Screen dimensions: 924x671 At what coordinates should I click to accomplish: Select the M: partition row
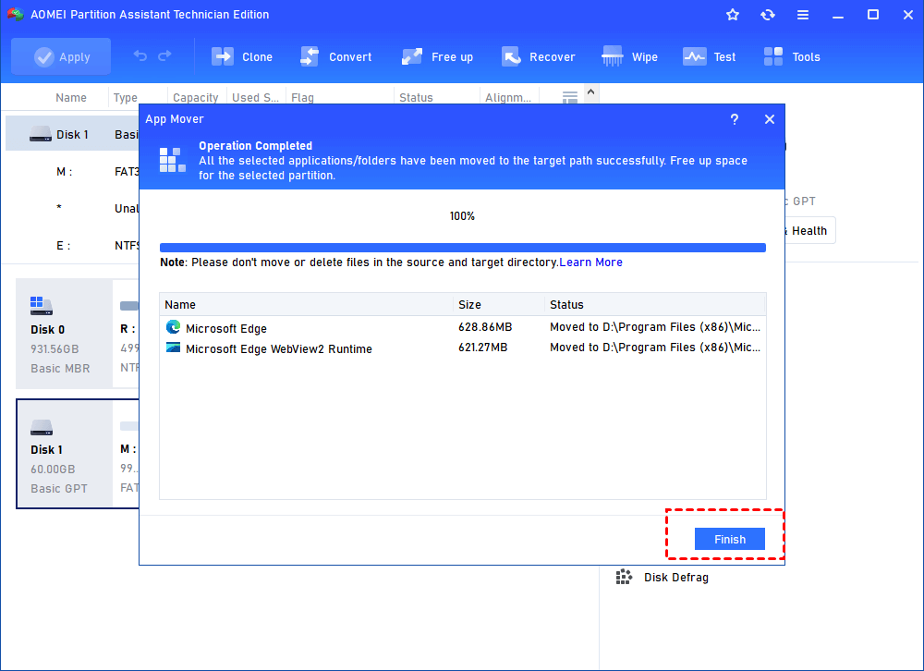click(x=72, y=172)
